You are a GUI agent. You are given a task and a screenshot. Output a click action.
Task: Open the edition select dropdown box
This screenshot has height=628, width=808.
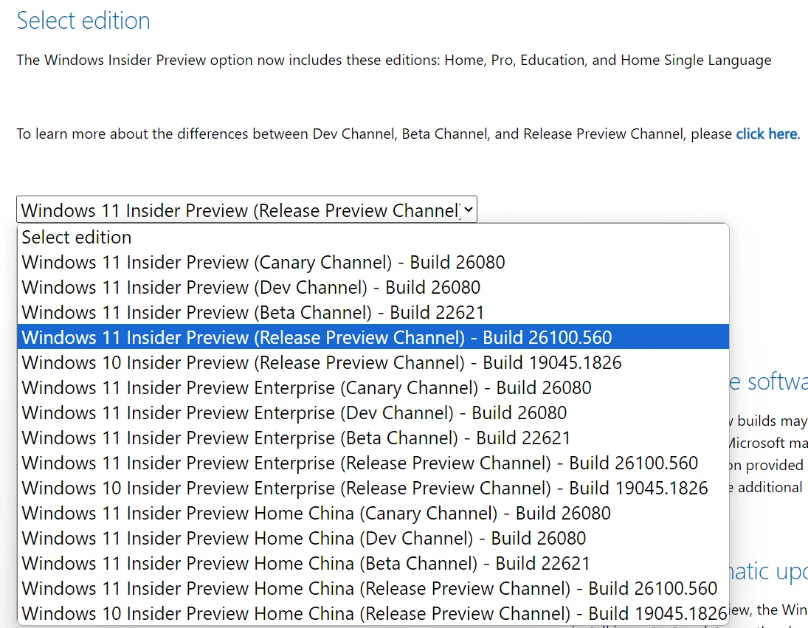246,210
